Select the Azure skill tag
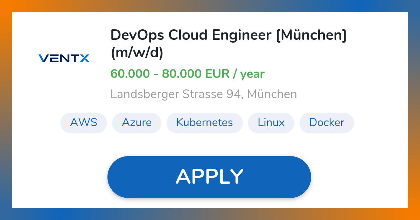The image size is (420, 220). click(x=136, y=123)
